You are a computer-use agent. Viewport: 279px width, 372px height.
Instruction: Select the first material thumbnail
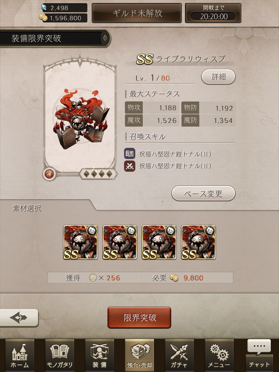pyautogui.click(x=81, y=242)
